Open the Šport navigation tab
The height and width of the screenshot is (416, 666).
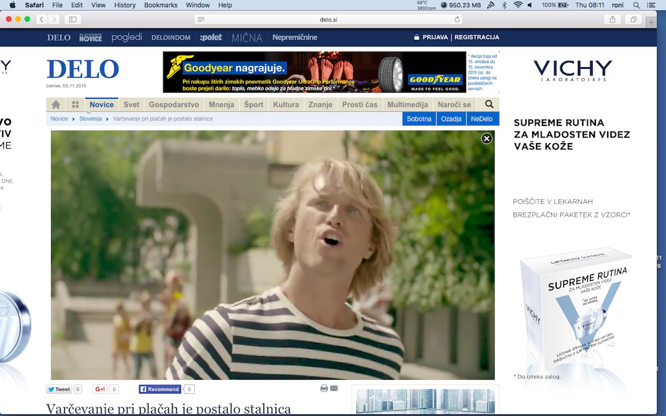tap(254, 105)
